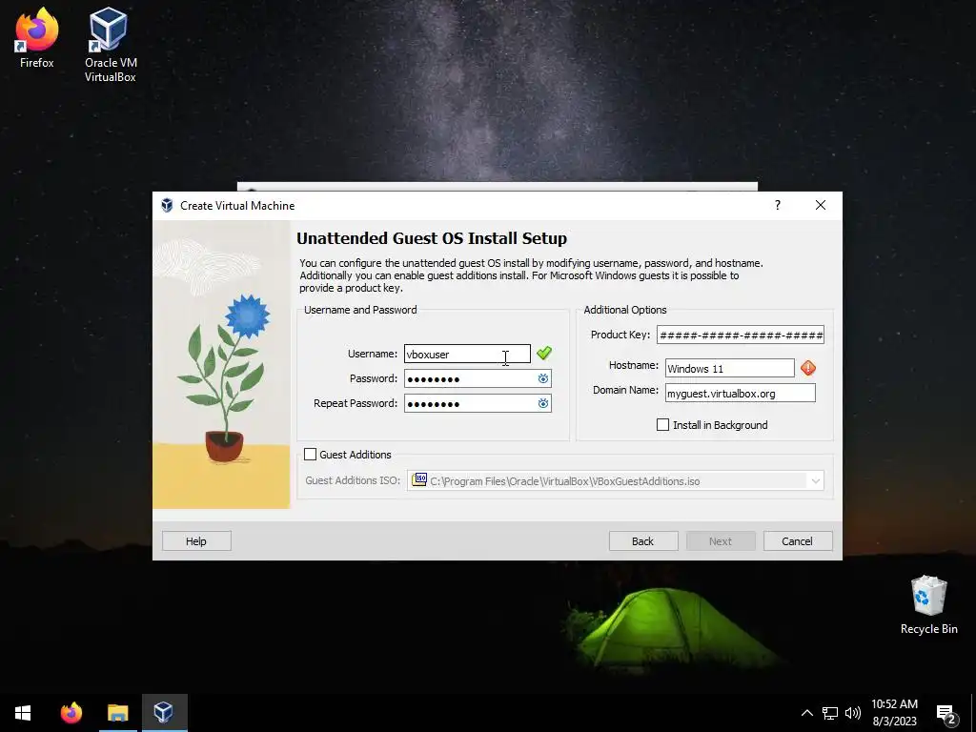976x732 pixels.
Task: Open Oracle VM VirtualBox desktop shortcut
Action: click(111, 45)
